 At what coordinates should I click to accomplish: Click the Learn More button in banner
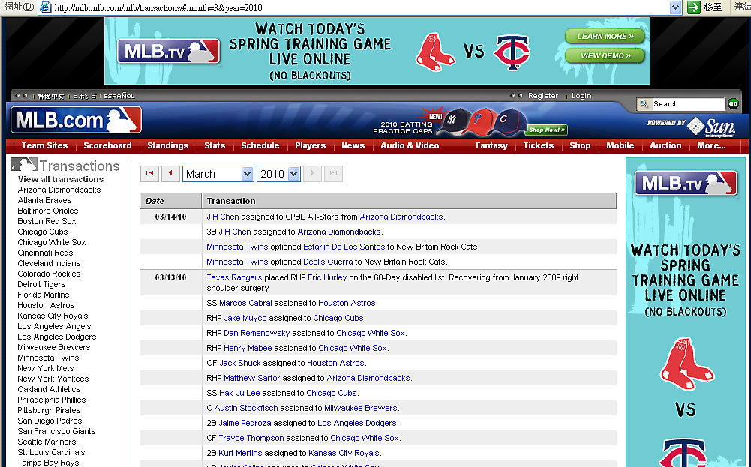[605, 37]
